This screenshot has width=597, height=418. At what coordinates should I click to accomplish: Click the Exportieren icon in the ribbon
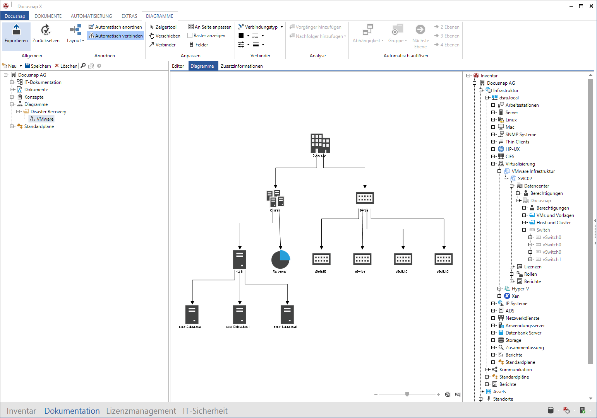point(16,29)
